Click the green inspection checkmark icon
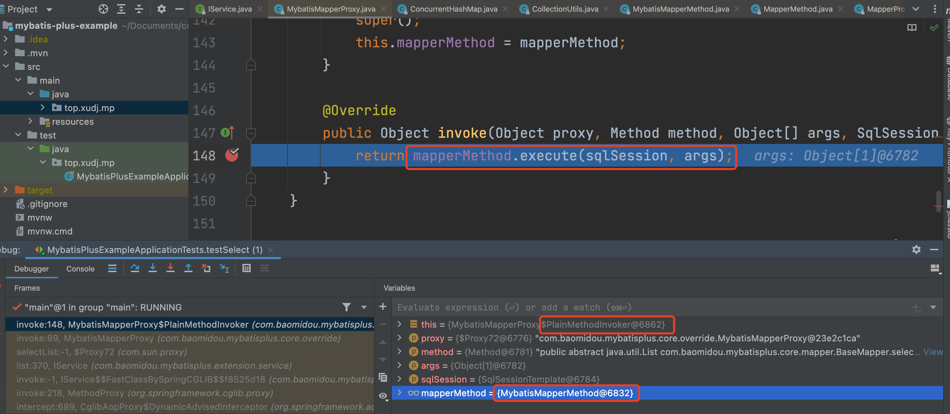Viewport: 950px width, 414px height. [934, 28]
